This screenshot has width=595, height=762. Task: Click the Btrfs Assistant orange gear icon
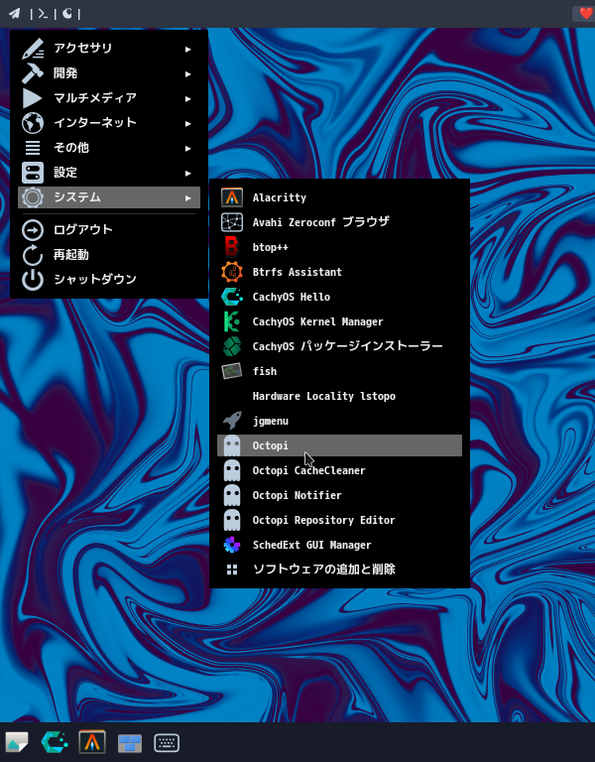[x=232, y=272]
